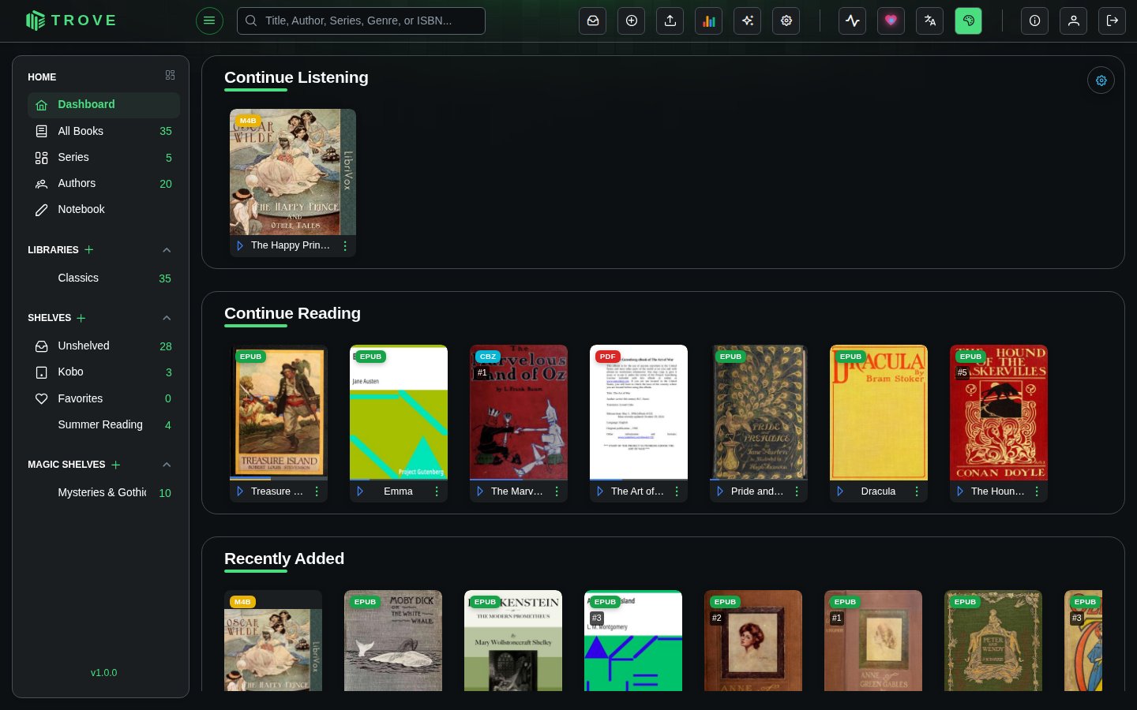Toggle the Home section layout grid icon

click(170, 76)
